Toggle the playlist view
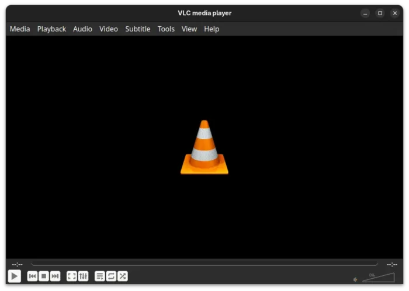The height and width of the screenshot is (291, 409). 100,276
